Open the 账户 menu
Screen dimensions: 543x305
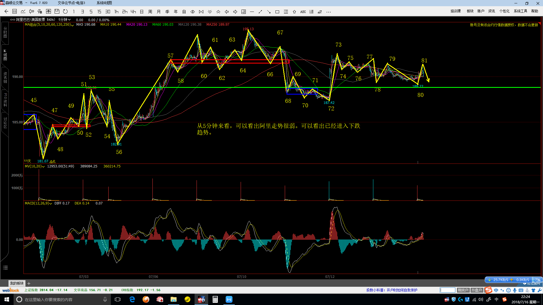(481, 11)
